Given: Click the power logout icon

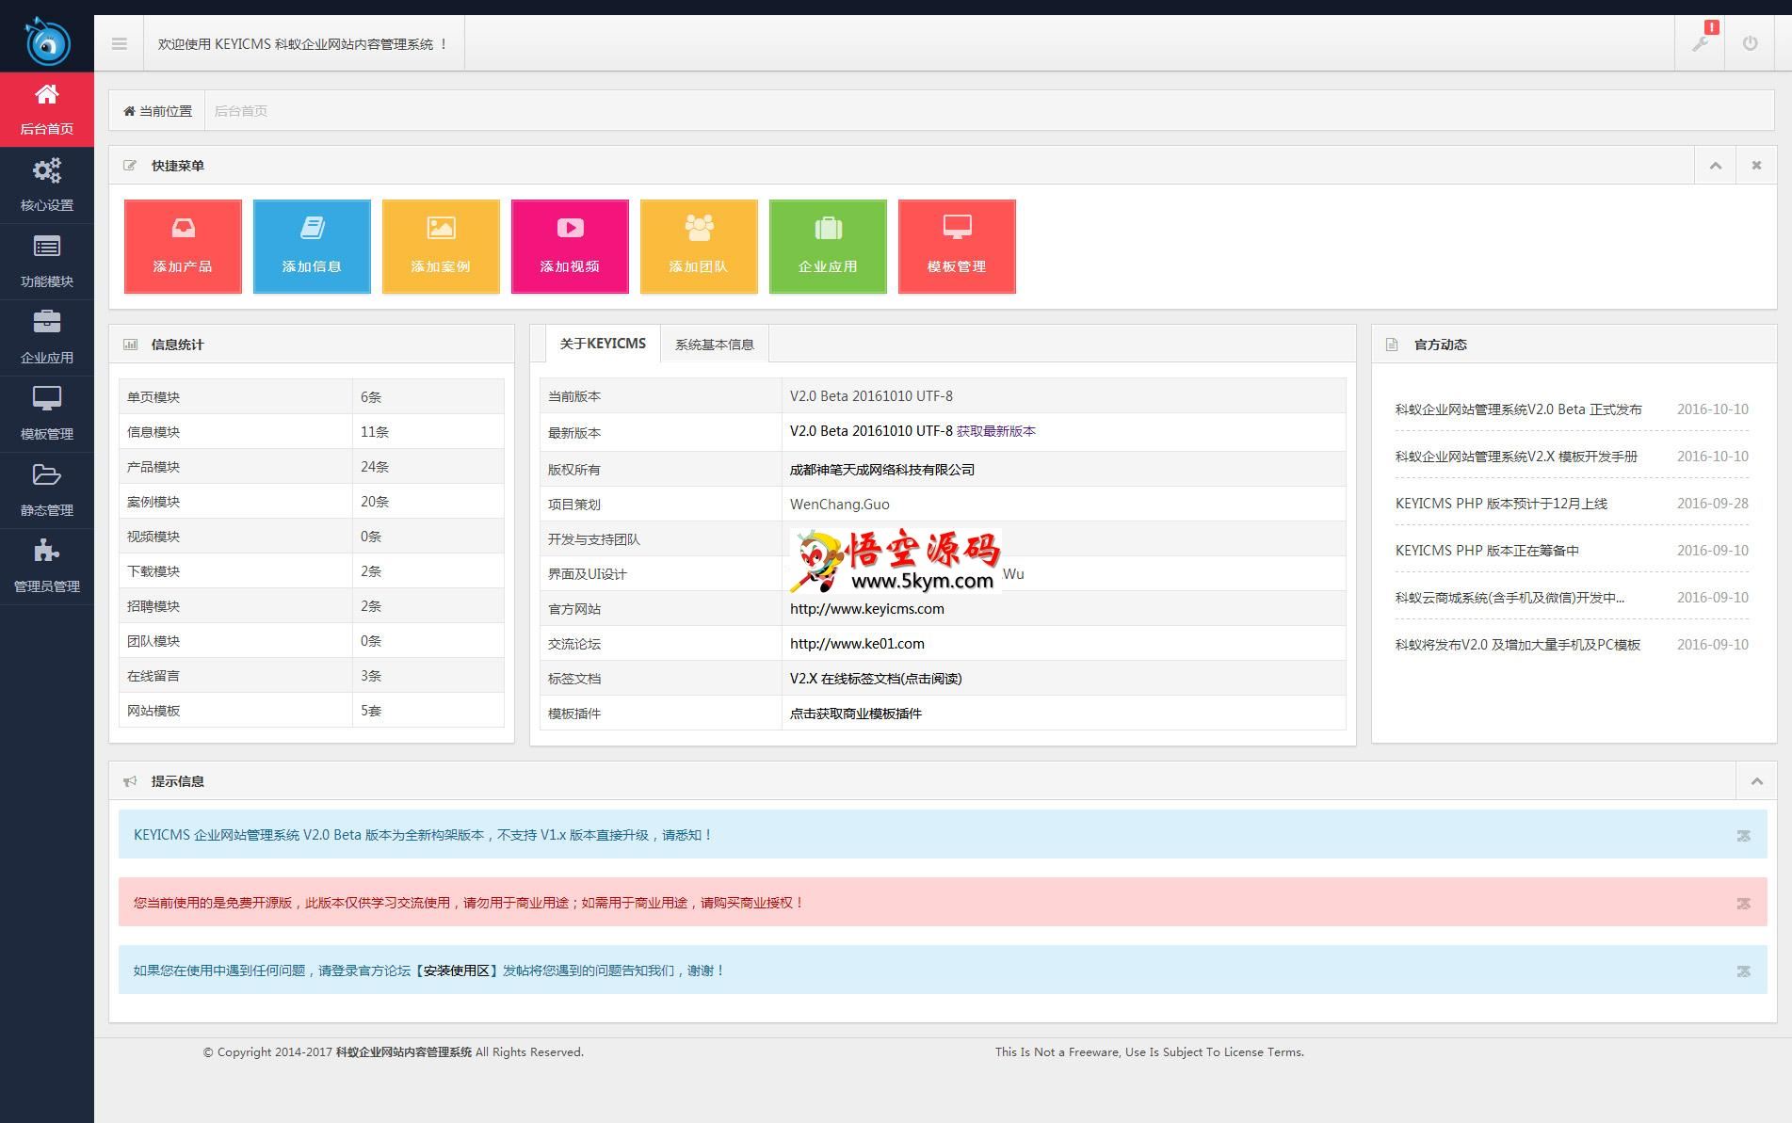Looking at the screenshot, I should coord(1750,43).
